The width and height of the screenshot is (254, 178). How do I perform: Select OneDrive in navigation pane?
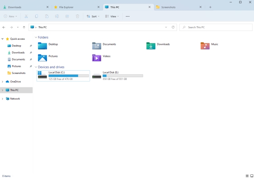16,81
